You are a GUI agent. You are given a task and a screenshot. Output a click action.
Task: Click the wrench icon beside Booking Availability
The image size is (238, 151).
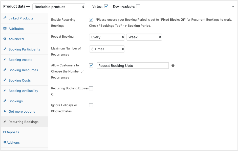[x=5, y=90]
